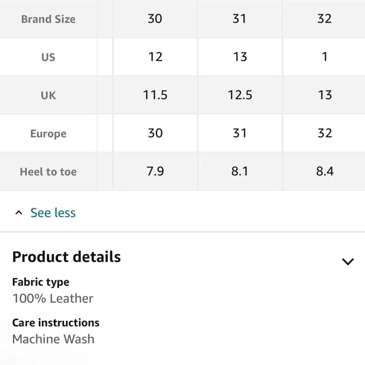
Task: Click the 100% Leather text
Action: [53, 299]
